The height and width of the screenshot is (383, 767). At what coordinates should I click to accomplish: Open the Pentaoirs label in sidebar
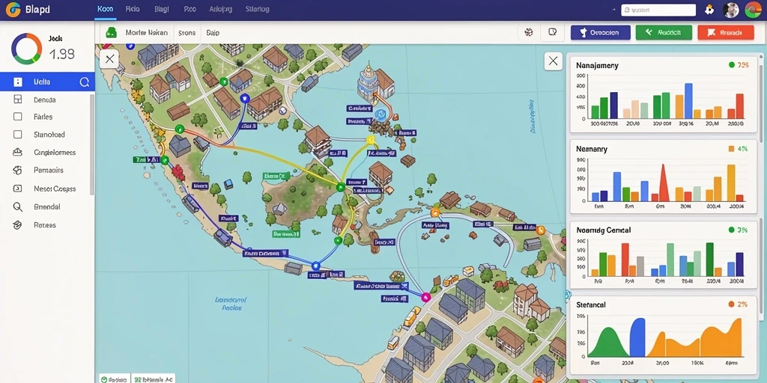coord(49,171)
